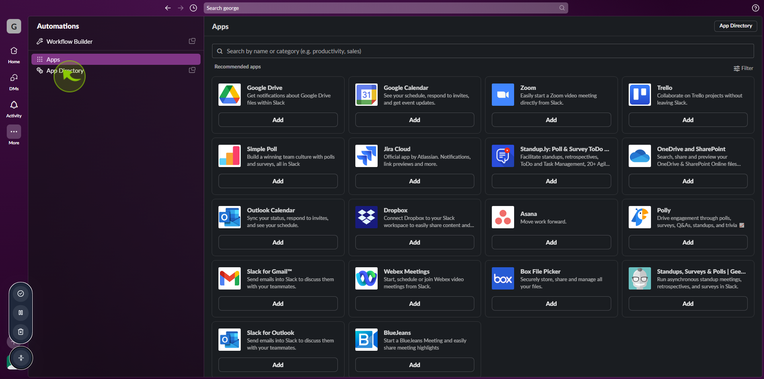Focus the Search george top bar
764x379 pixels.
click(x=386, y=8)
